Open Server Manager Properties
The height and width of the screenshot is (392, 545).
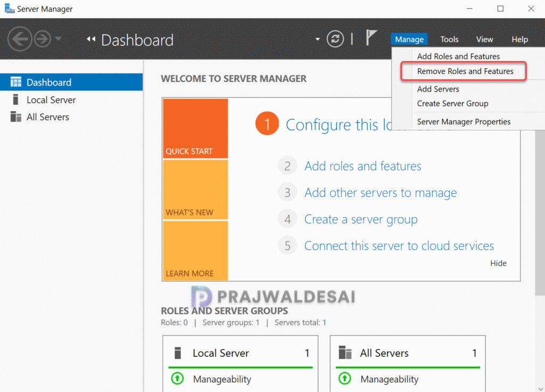coord(464,121)
